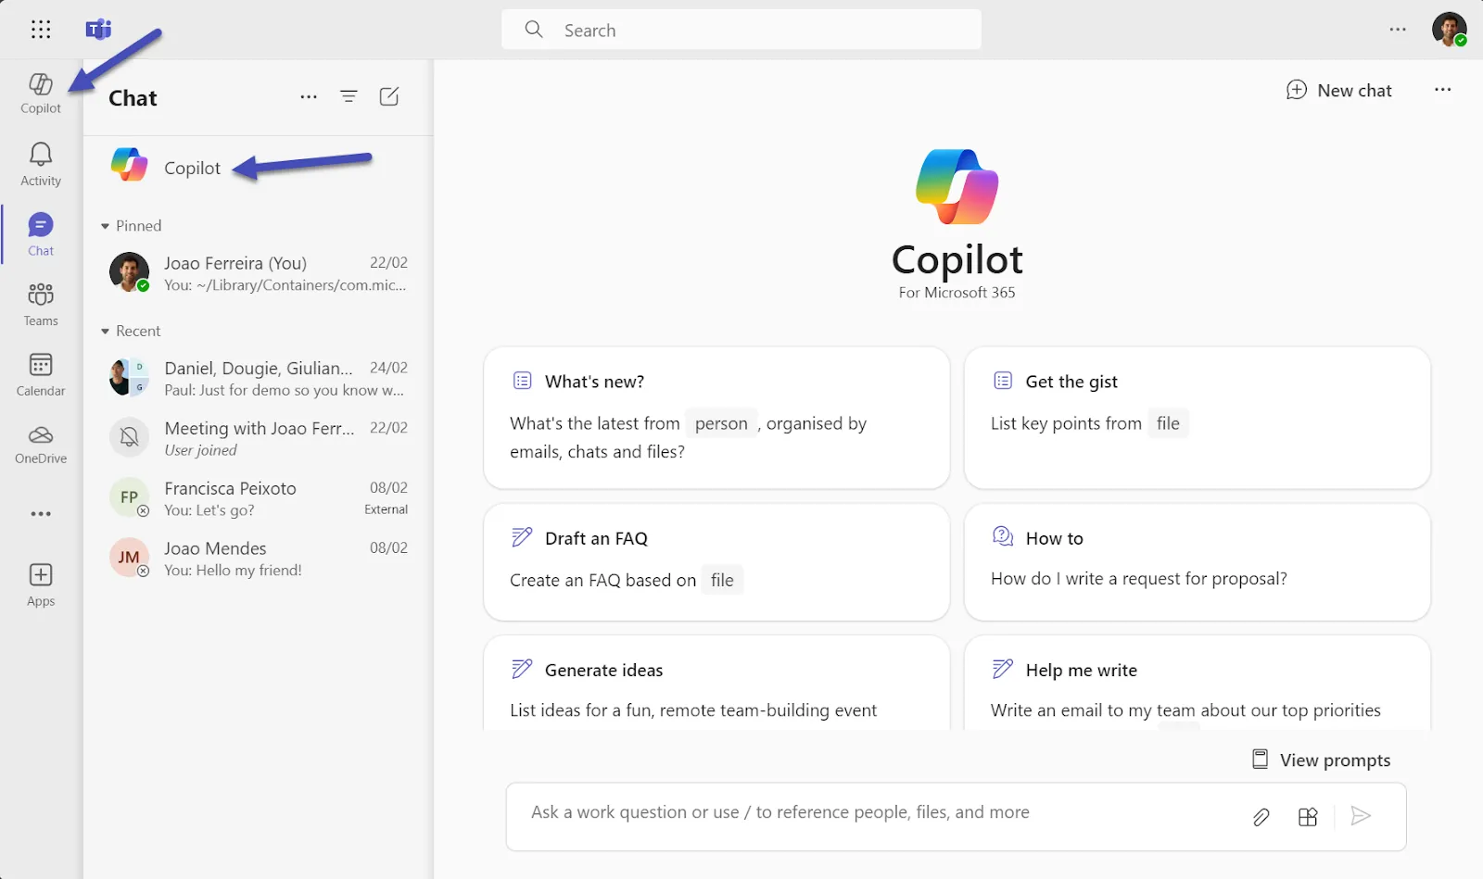The height and width of the screenshot is (879, 1483).
Task: Click the External label on Francisca's chat
Action: point(386,509)
